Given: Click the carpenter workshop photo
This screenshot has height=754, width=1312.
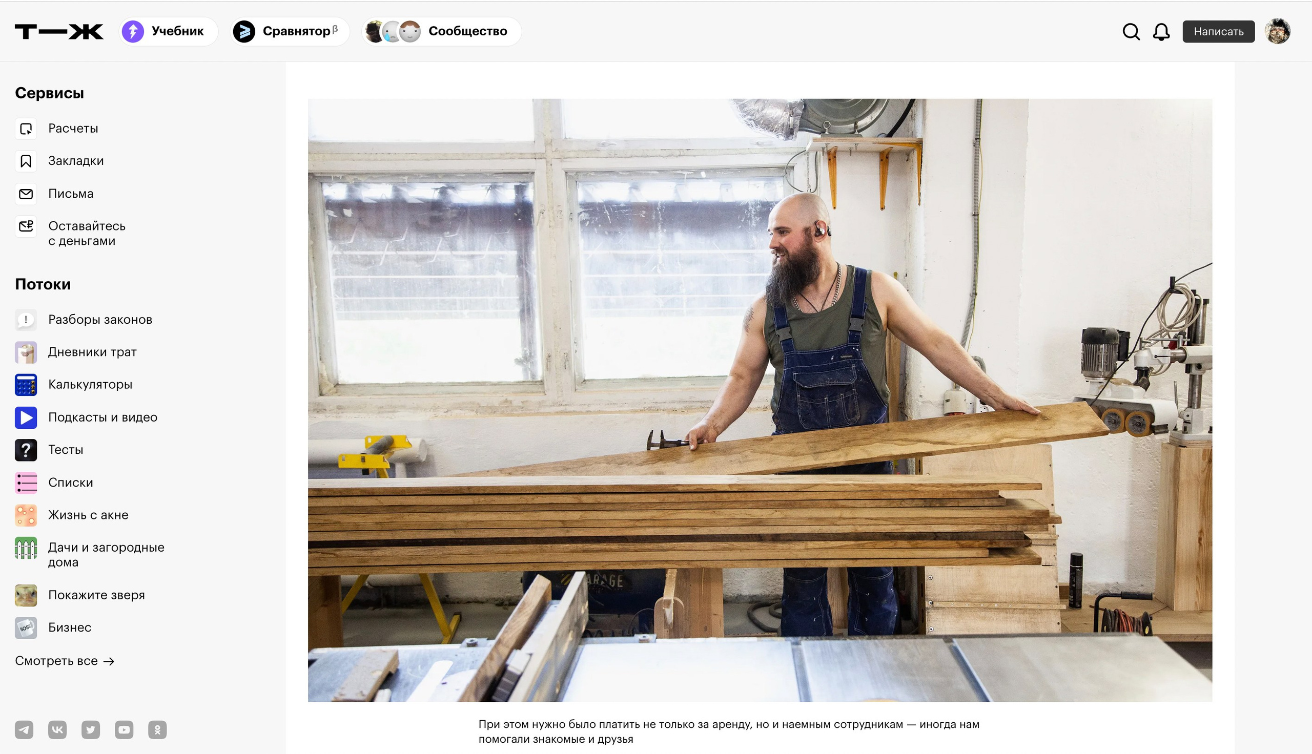Looking at the screenshot, I should pyautogui.click(x=760, y=400).
